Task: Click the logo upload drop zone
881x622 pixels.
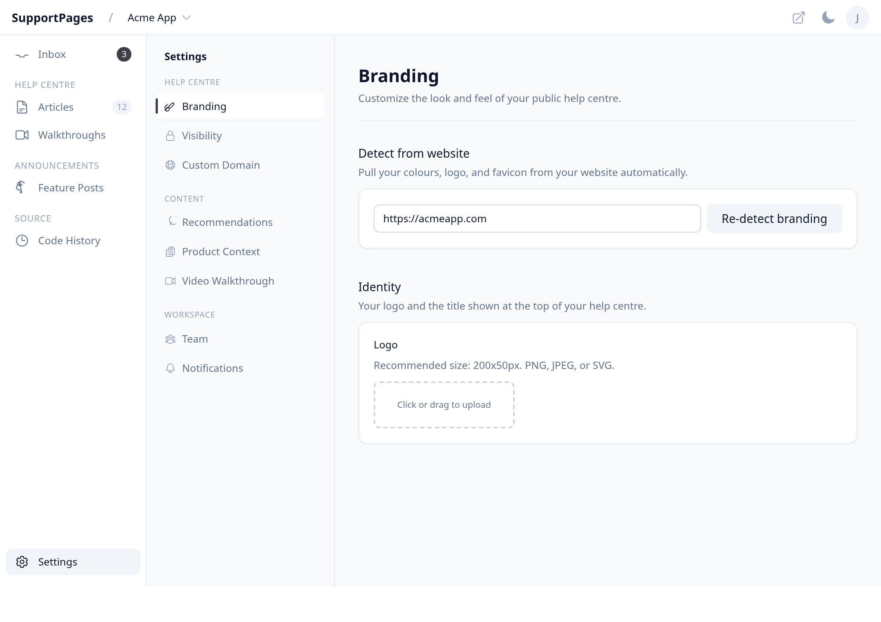Action: click(444, 405)
